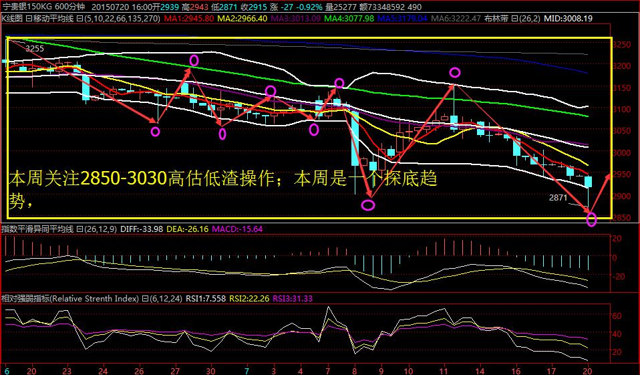This screenshot has width=640, height=375.
Task: Click 2950 on the price axis
Action: click(x=621, y=174)
